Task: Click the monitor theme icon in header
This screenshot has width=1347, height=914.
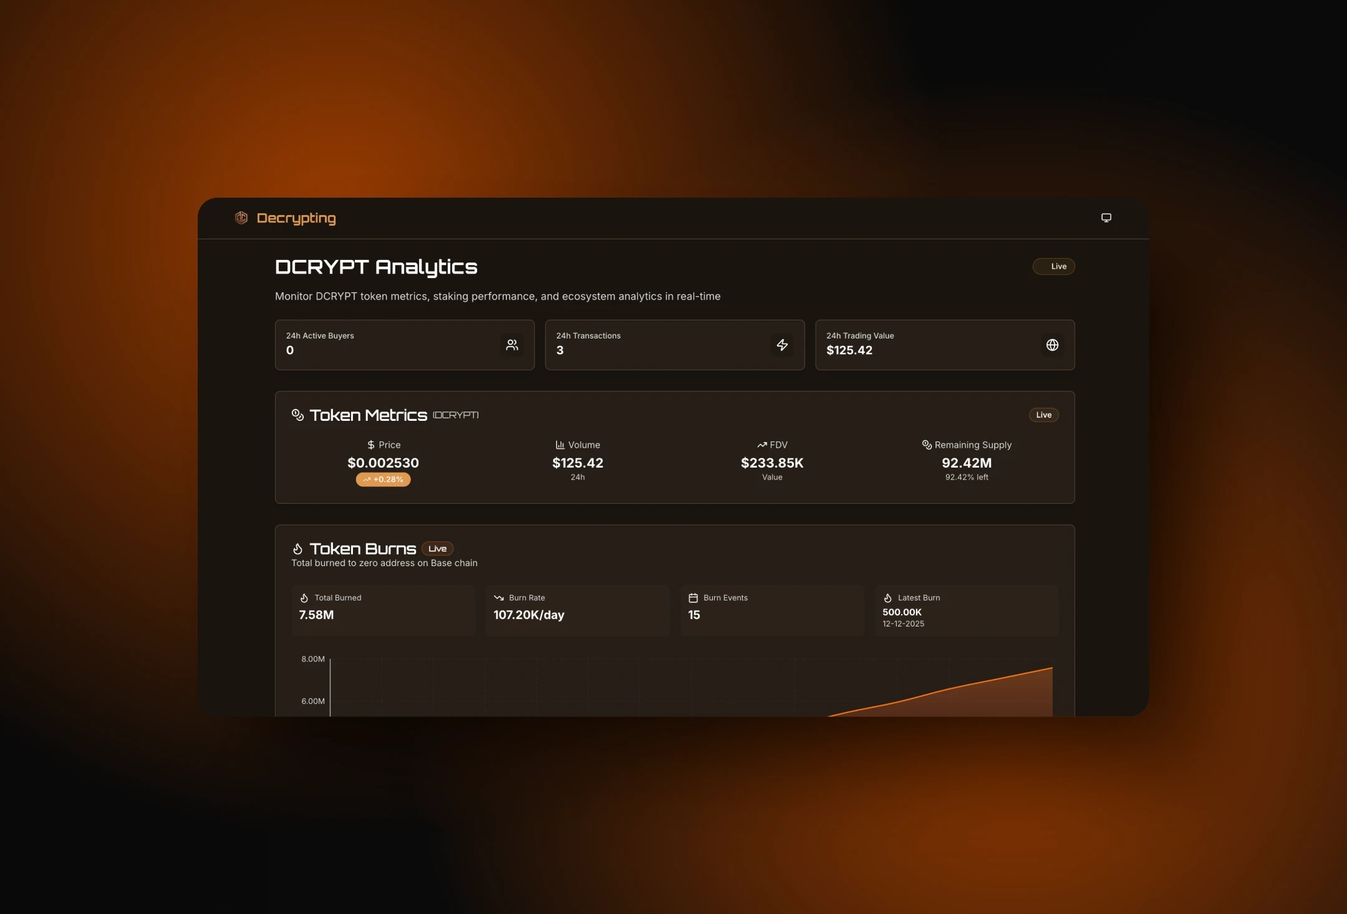Action: [x=1106, y=218]
